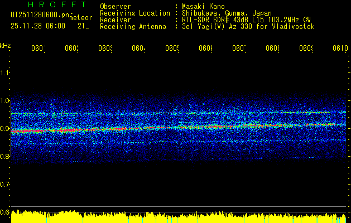Click 3el Yagi(V) Az 330 antenna text
The width and height of the screenshot is (351, 223).
click(x=248, y=27)
